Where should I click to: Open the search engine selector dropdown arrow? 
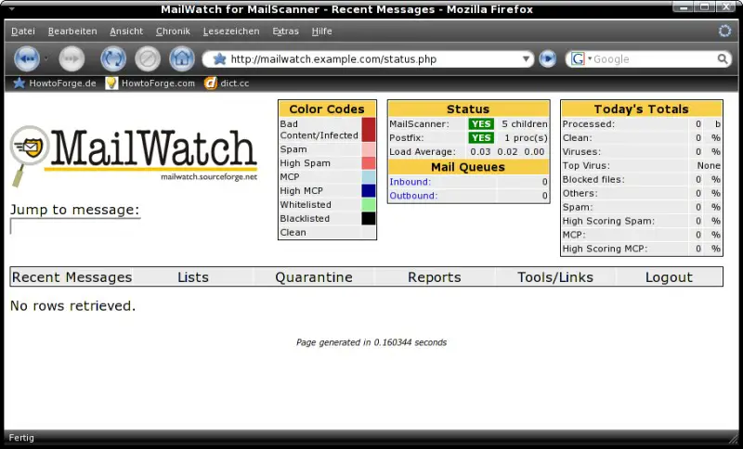(590, 59)
